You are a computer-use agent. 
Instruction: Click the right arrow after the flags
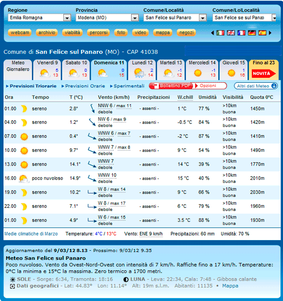pyautogui.click(x=270, y=33)
